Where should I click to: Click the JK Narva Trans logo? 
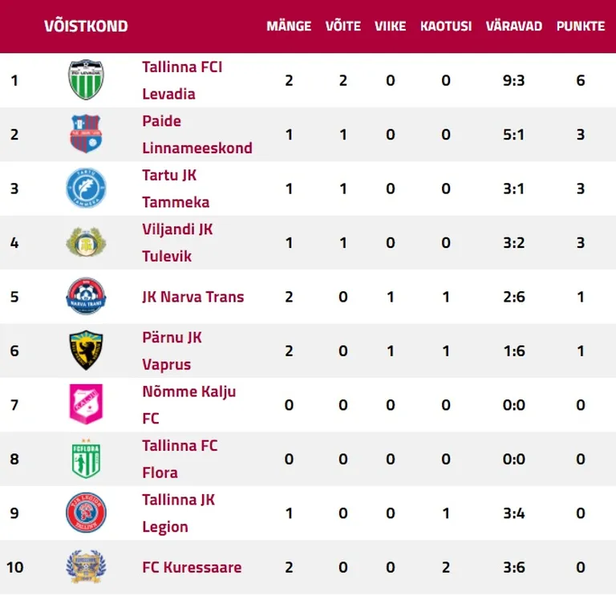coord(86,296)
